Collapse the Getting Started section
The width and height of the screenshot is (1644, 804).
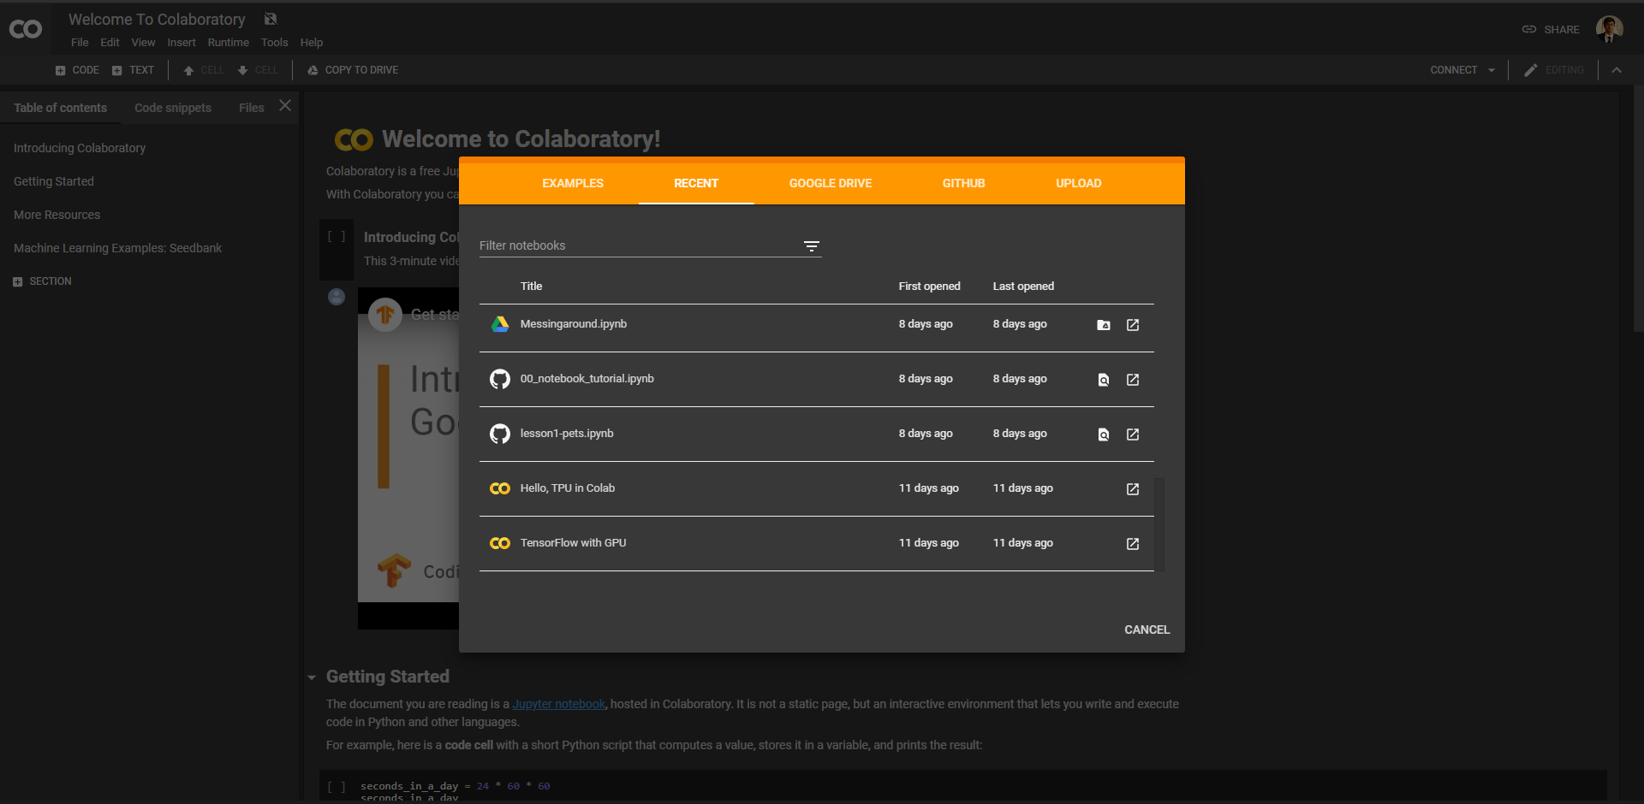point(312,677)
